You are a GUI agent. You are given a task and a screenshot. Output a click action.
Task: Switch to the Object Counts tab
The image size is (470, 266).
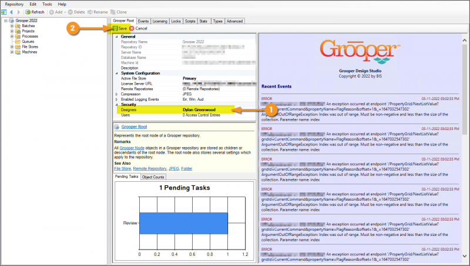click(153, 177)
